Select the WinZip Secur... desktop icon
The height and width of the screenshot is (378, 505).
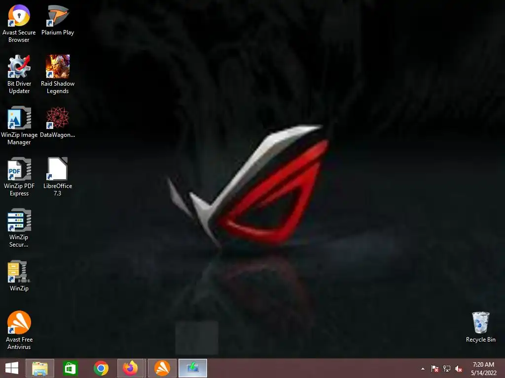(19, 228)
